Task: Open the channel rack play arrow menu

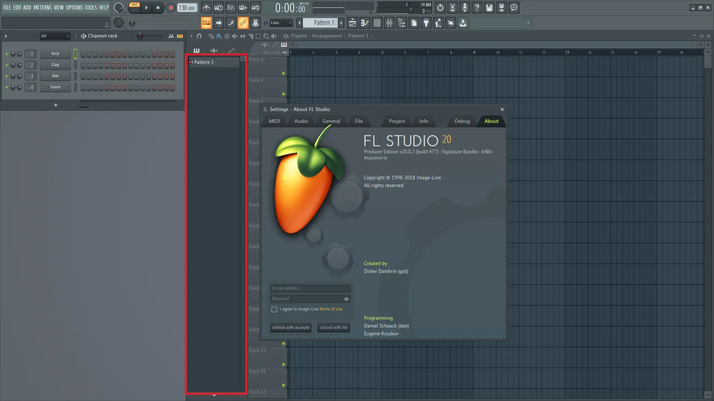Action: point(6,36)
